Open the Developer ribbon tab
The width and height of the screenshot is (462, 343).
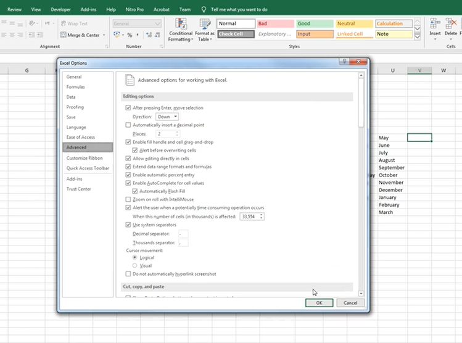(x=60, y=9)
